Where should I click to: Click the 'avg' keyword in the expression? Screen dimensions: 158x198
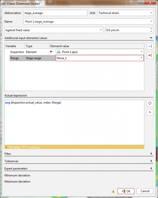[8, 102]
